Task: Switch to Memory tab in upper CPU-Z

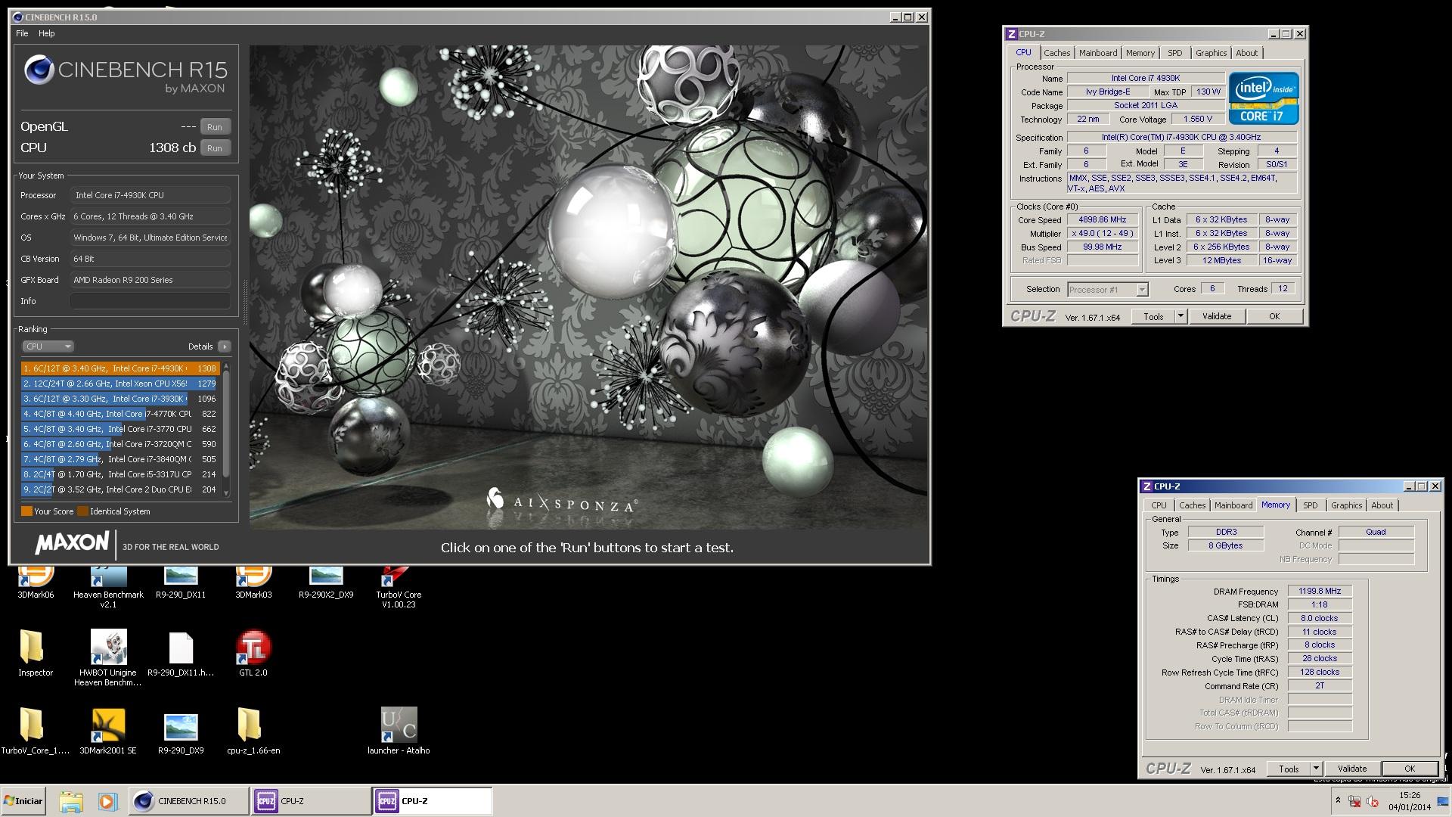Action: [x=1140, y=53]
